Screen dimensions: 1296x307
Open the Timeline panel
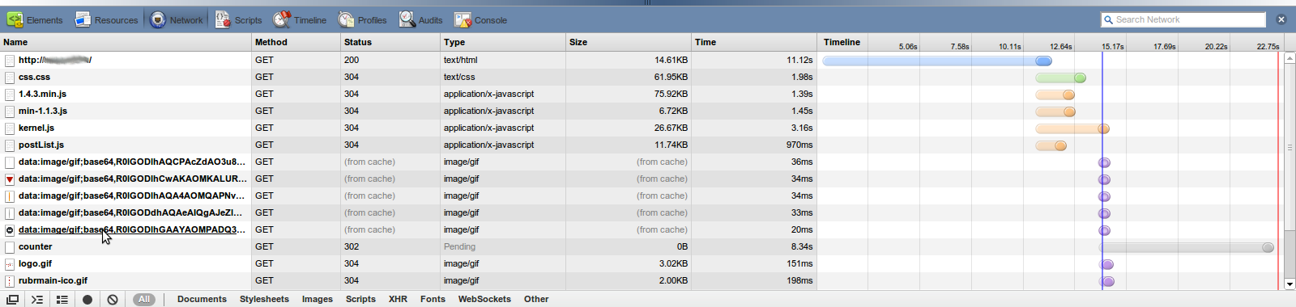(x=300, y=19)
